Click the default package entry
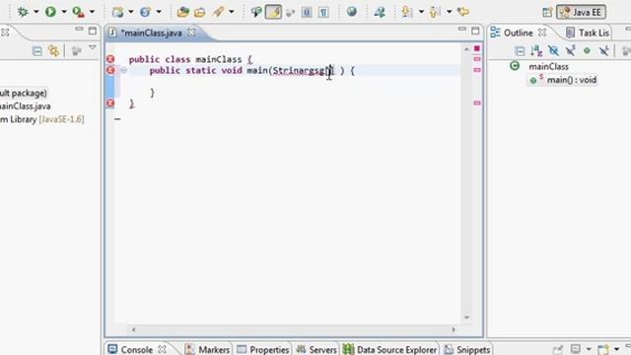The image size is (631, 355). [24, 93]
